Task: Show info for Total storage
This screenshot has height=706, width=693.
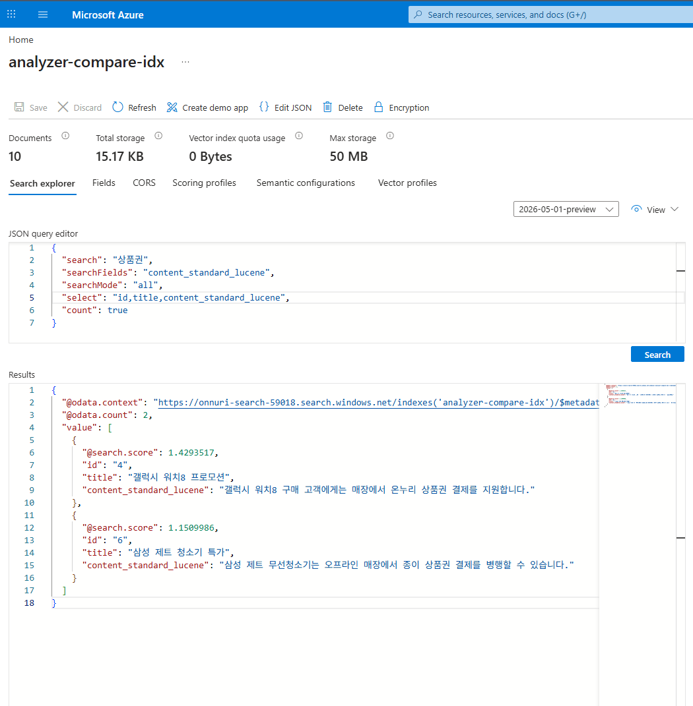Action: tap(158, 136)
